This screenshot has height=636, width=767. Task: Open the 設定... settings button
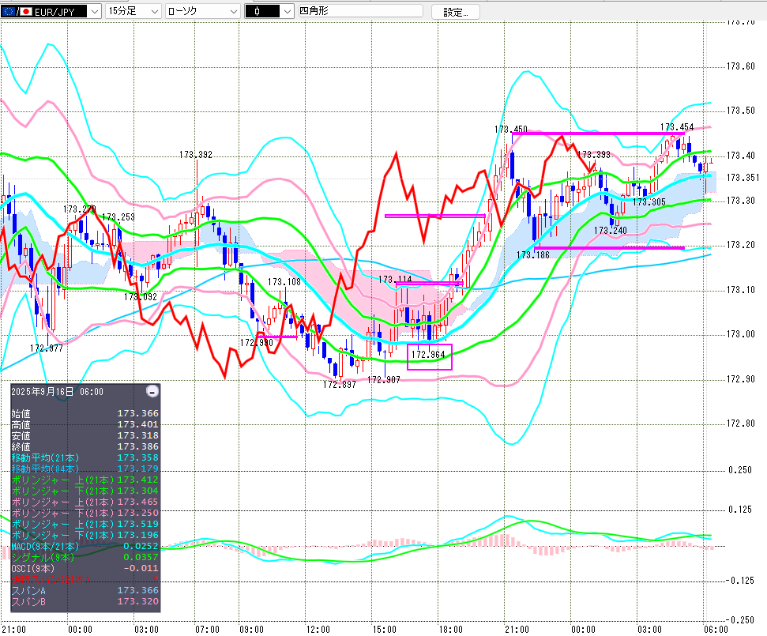click(456, 12)
